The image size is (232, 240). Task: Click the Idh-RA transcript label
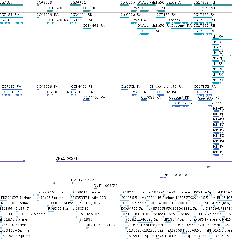[218, 37]
